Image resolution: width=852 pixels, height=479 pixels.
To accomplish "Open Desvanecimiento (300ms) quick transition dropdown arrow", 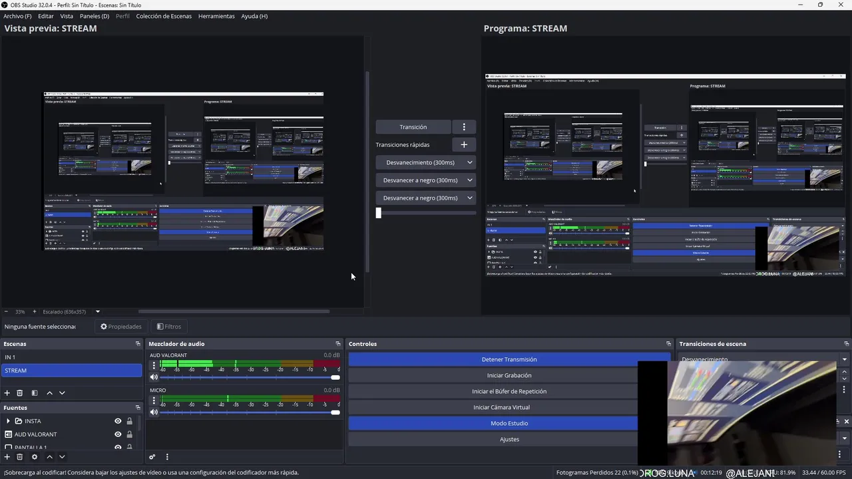I will [x=469, y=162].
